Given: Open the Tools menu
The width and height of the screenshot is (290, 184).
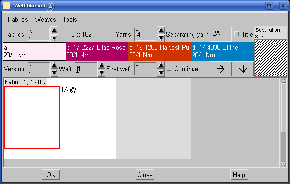Looking at the screenshot, I should [70, 19].
